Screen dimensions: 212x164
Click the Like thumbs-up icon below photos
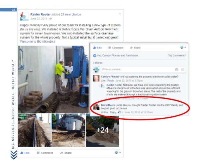[x=22, y=153]
